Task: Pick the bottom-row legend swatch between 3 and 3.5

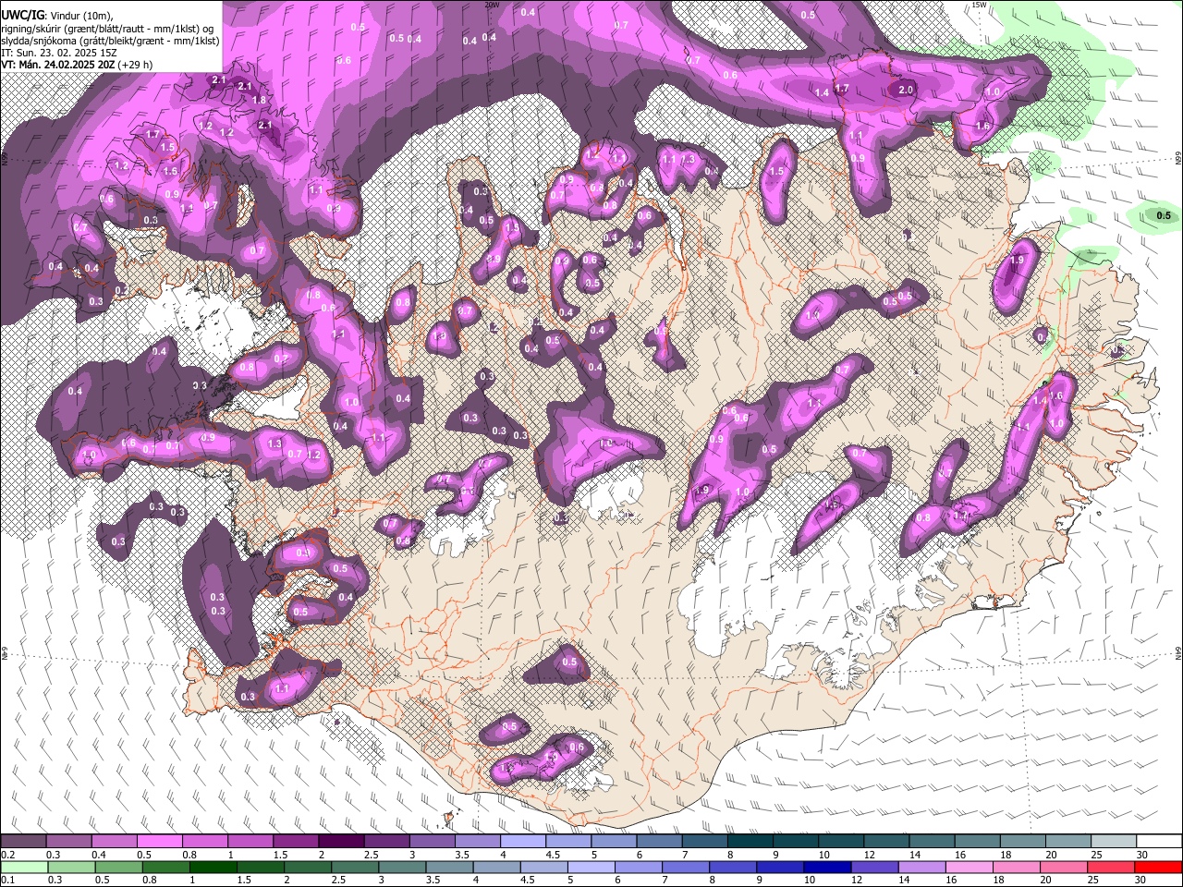Action: click(402, 867)
